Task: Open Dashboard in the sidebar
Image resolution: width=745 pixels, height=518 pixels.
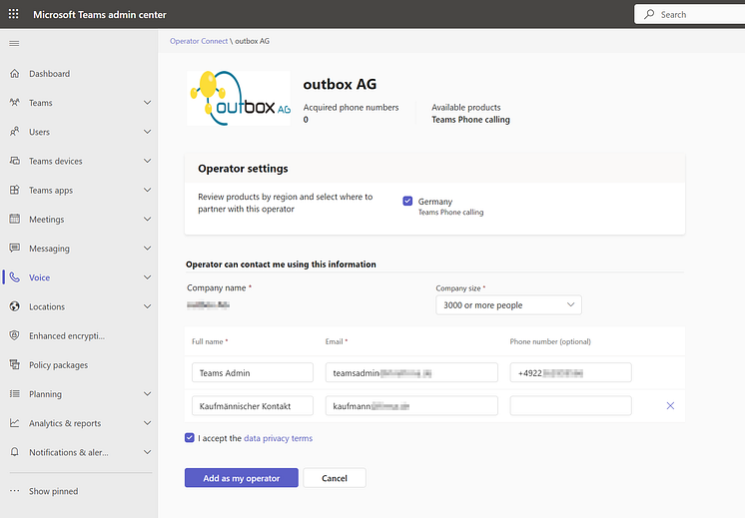Action: [49, 74]
